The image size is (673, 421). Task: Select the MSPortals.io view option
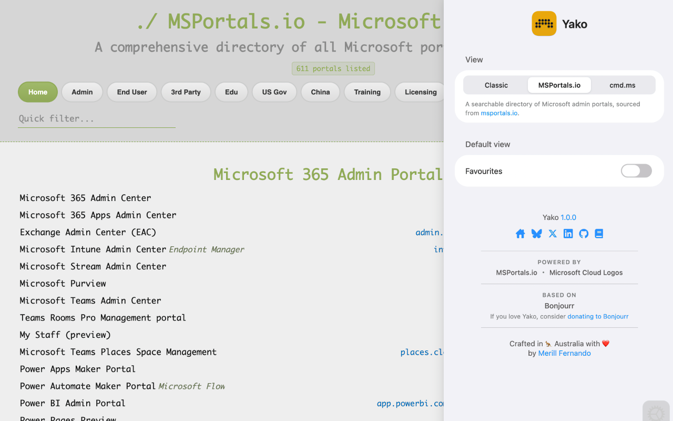559,85
